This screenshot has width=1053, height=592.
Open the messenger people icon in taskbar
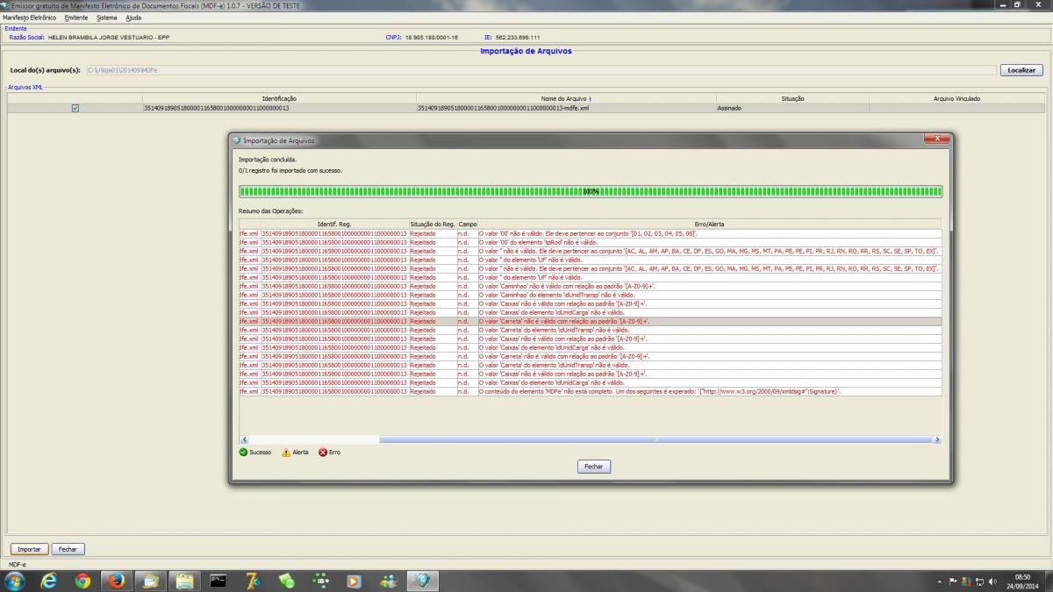click(389, 581)
